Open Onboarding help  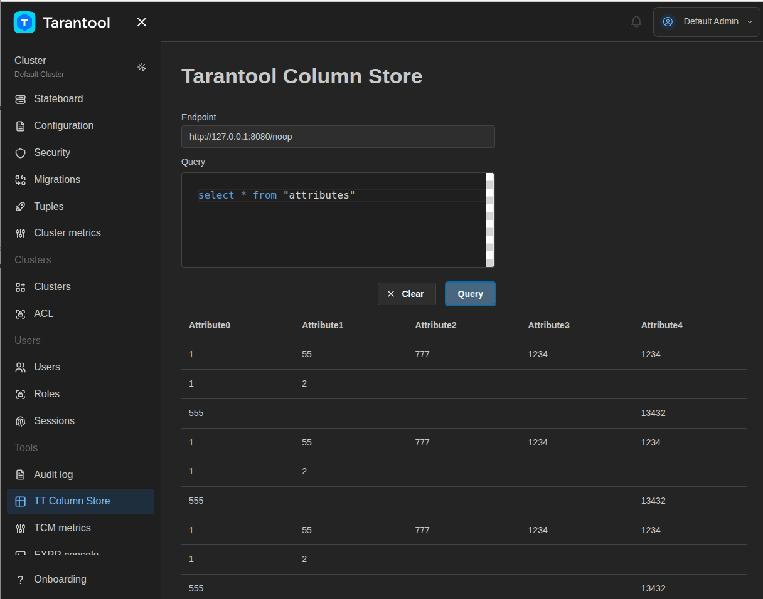pyautogui.click(x=80, y=580)
